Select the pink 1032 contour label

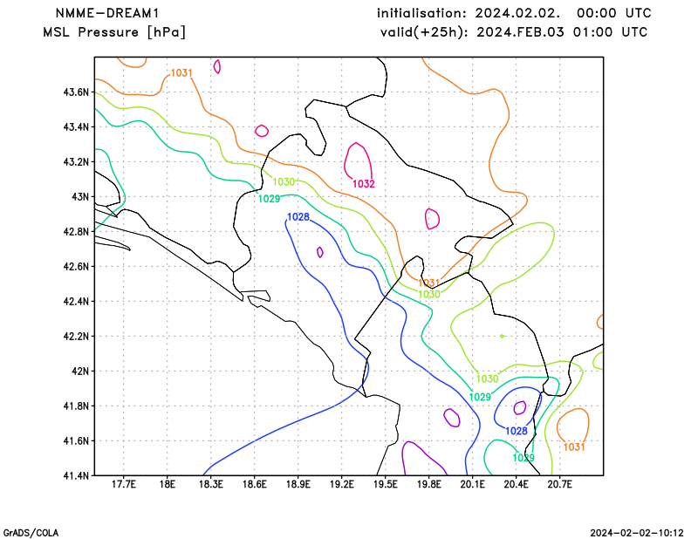pos(364,184)
